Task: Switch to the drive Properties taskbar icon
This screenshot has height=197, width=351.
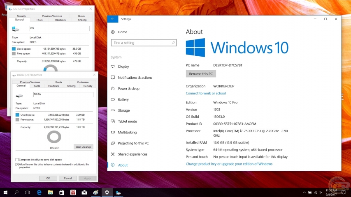Action: (x=119, y=192)
